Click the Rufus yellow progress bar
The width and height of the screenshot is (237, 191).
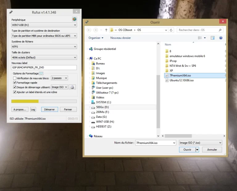[44, 101]
